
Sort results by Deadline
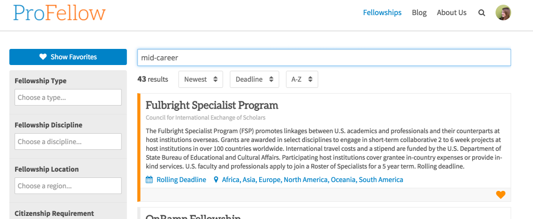[254, 80]
